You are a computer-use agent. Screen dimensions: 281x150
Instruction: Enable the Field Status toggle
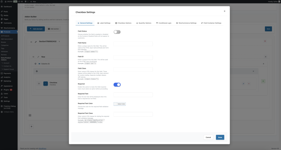[117, 32]
